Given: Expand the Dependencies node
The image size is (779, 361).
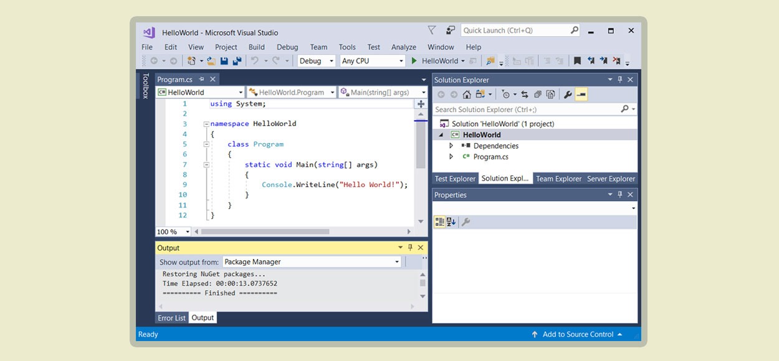Looking at the screenshot, I should [x=452, y=146].
